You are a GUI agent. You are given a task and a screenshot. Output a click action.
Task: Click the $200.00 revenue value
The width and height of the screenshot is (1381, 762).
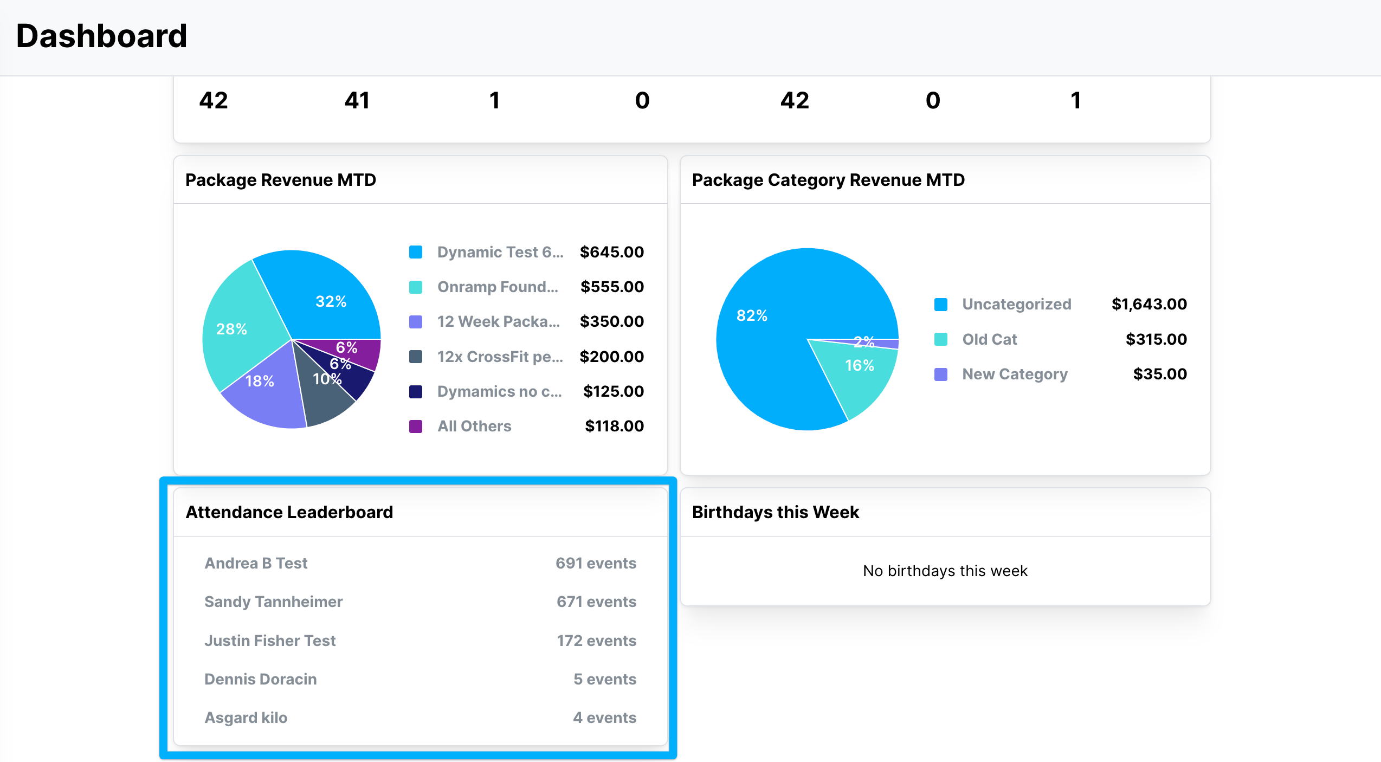pos(612,357)
